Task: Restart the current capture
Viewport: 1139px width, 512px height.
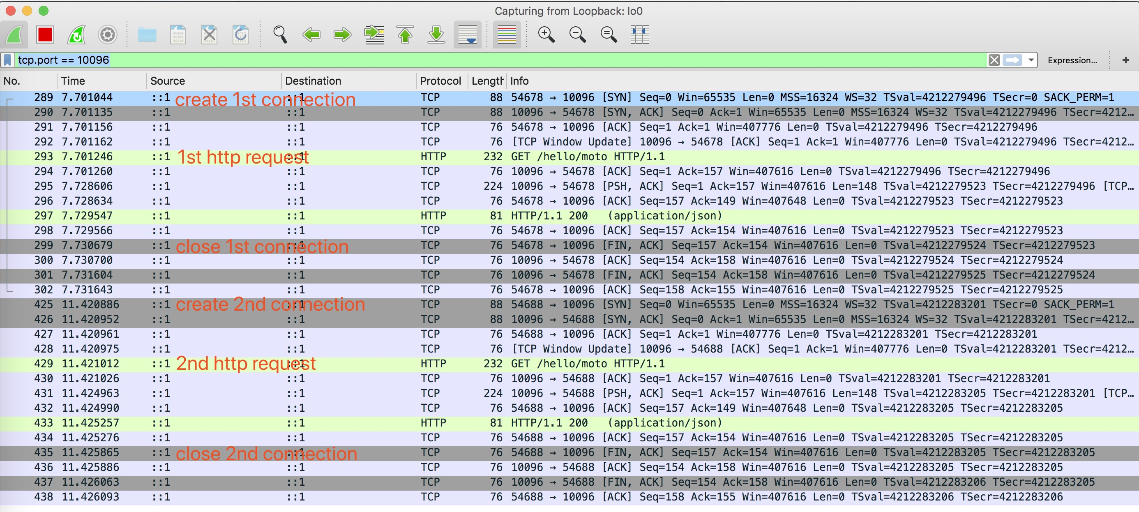Action: point(76,35)
